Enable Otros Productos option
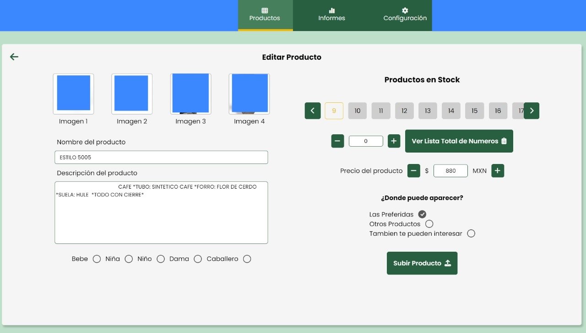This screenshot has width=586, height=333. pos(429,224)
